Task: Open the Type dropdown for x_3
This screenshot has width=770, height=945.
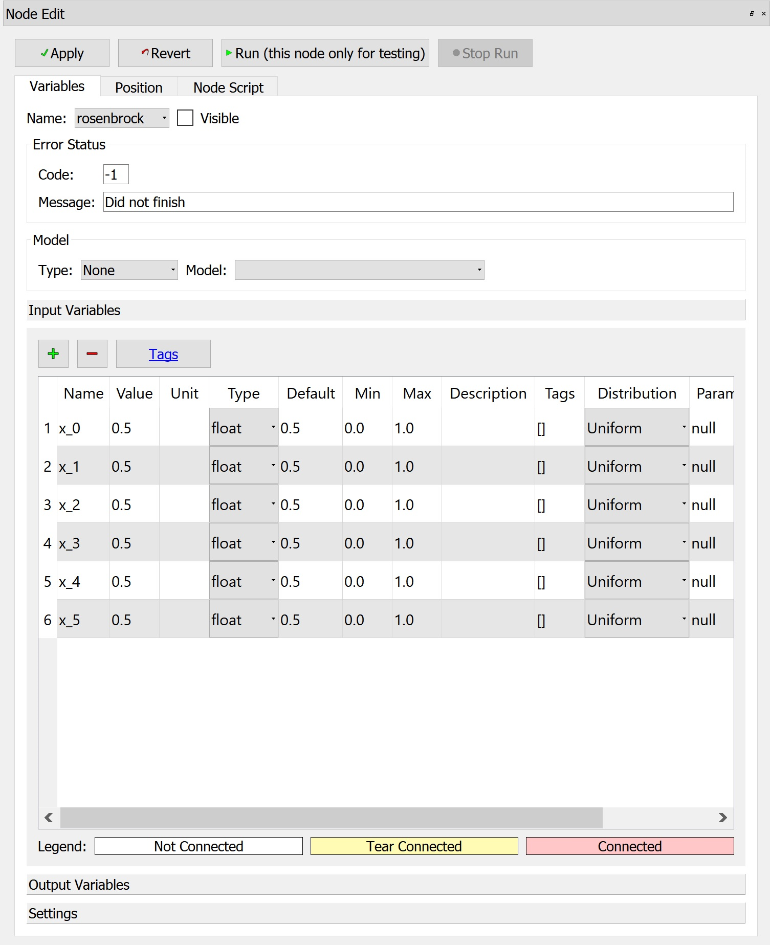Action: pos(244,542)
